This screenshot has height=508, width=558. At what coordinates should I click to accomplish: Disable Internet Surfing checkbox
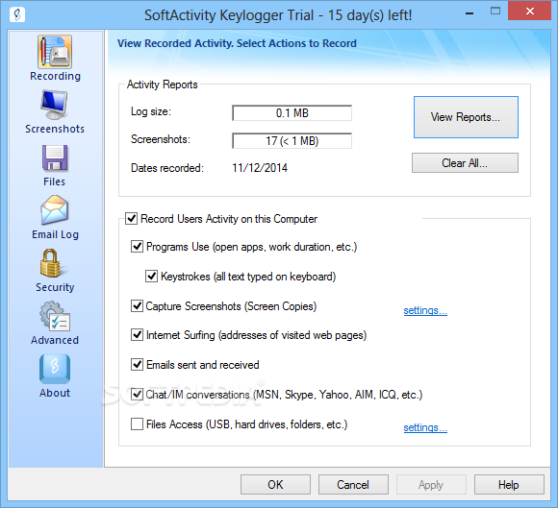pyautogui.click(x=137, y=334)
